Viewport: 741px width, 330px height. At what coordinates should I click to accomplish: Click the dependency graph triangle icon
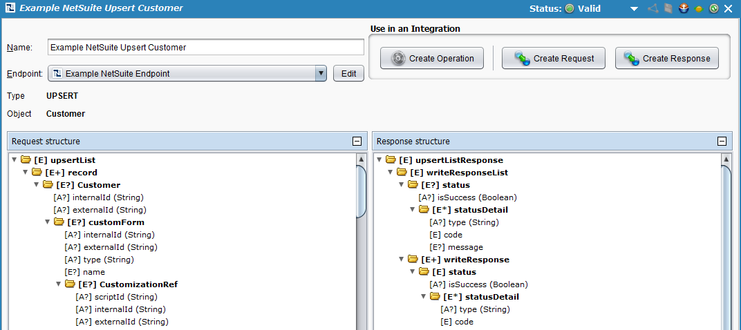tap(653, 9)
